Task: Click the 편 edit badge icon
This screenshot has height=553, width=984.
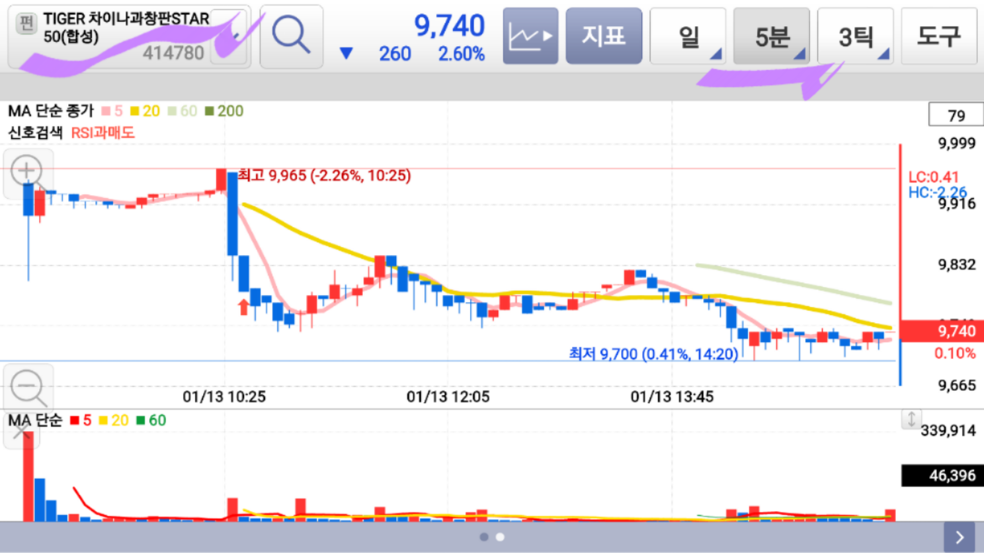Action: click(x=26, y=23)
